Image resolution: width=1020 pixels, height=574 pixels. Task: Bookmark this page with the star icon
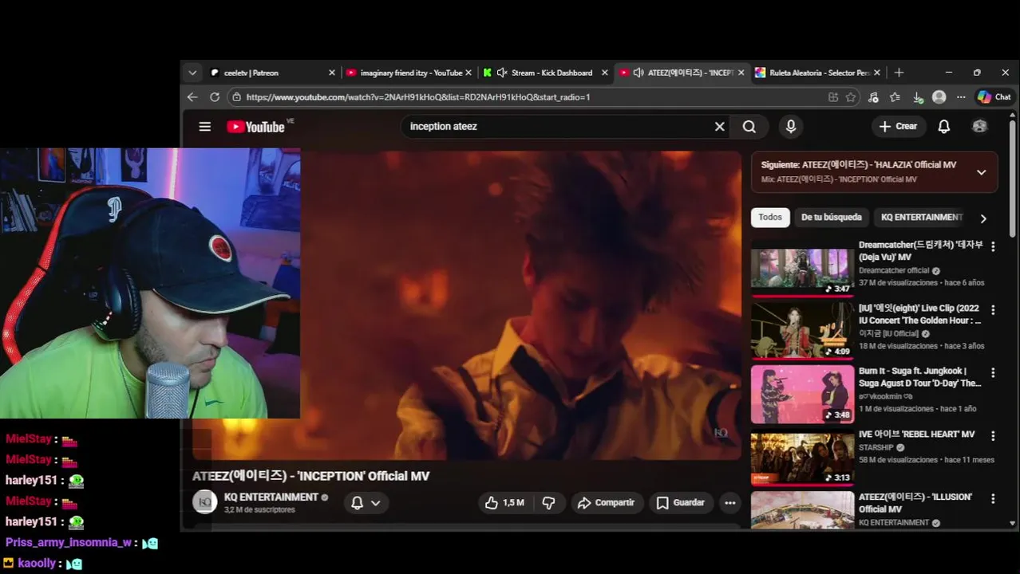[x=851, y=96]
